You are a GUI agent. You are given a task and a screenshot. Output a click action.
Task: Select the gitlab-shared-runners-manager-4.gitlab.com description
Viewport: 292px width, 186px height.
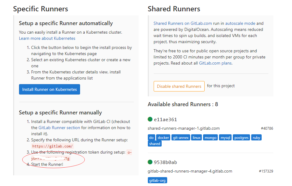190,171
